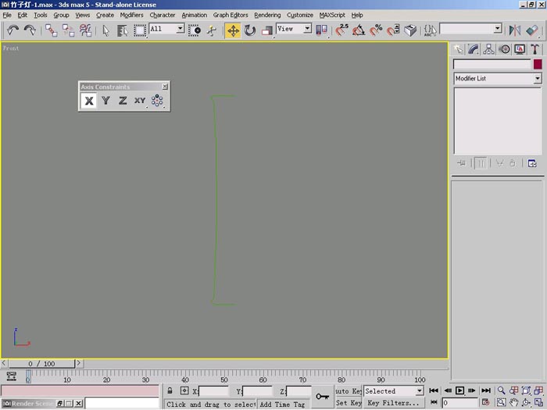Image resolution: width=547 pixels, height=410 pixels.
Task: Click the Redo arrow icon
Action: tap(30, 30)
